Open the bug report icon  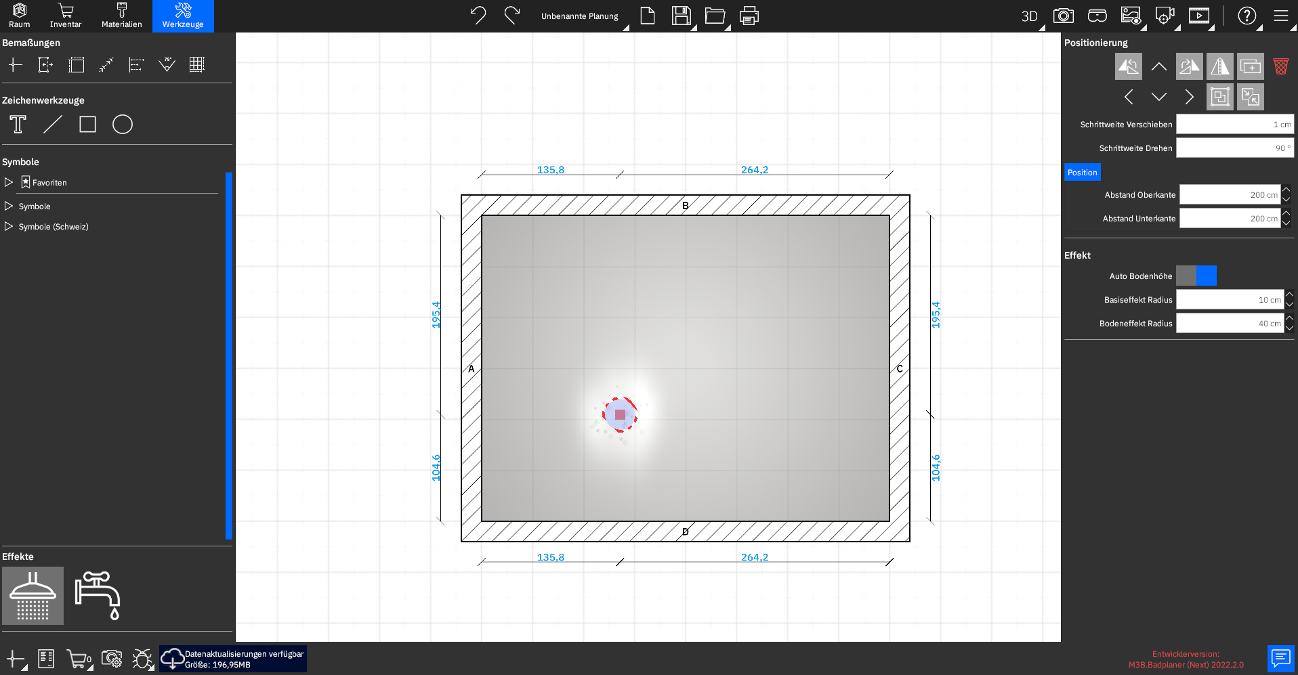tap(142, 659)
